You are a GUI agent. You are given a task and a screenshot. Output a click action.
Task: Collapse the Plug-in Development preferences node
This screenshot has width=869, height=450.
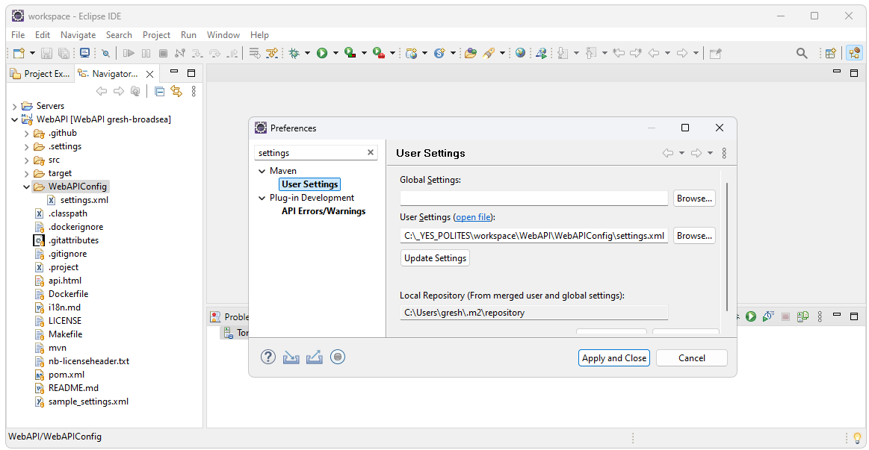pyautogui.click(x=262, y=199)
